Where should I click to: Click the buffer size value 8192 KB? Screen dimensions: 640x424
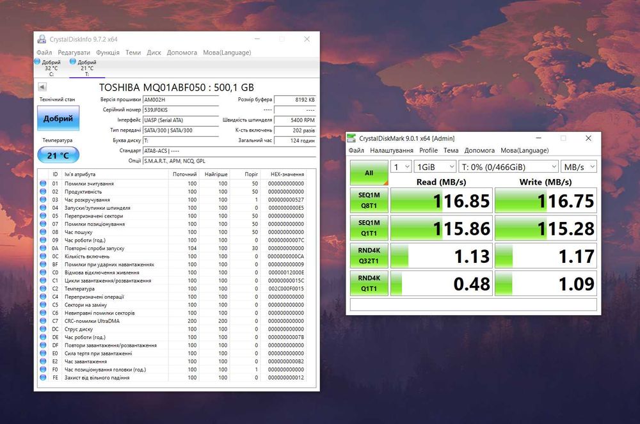(x=294, y=100)
